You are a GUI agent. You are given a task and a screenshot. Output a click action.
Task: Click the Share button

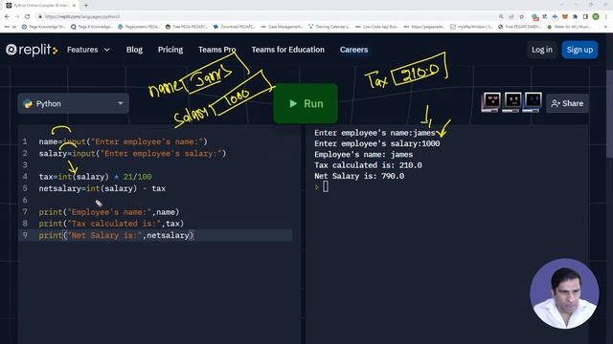[567, 103]
